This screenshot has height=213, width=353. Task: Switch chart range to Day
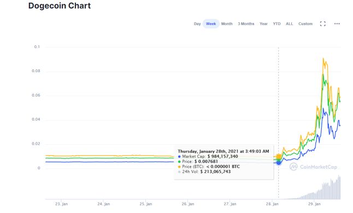point(197,24)
